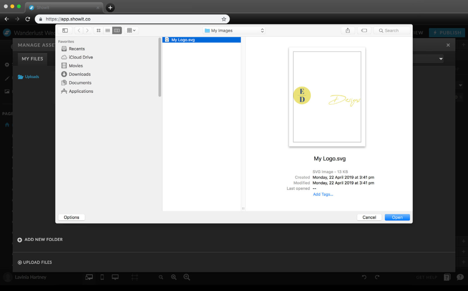
Task: Click the undo arrow icon
Action: (x=364, y=277)
